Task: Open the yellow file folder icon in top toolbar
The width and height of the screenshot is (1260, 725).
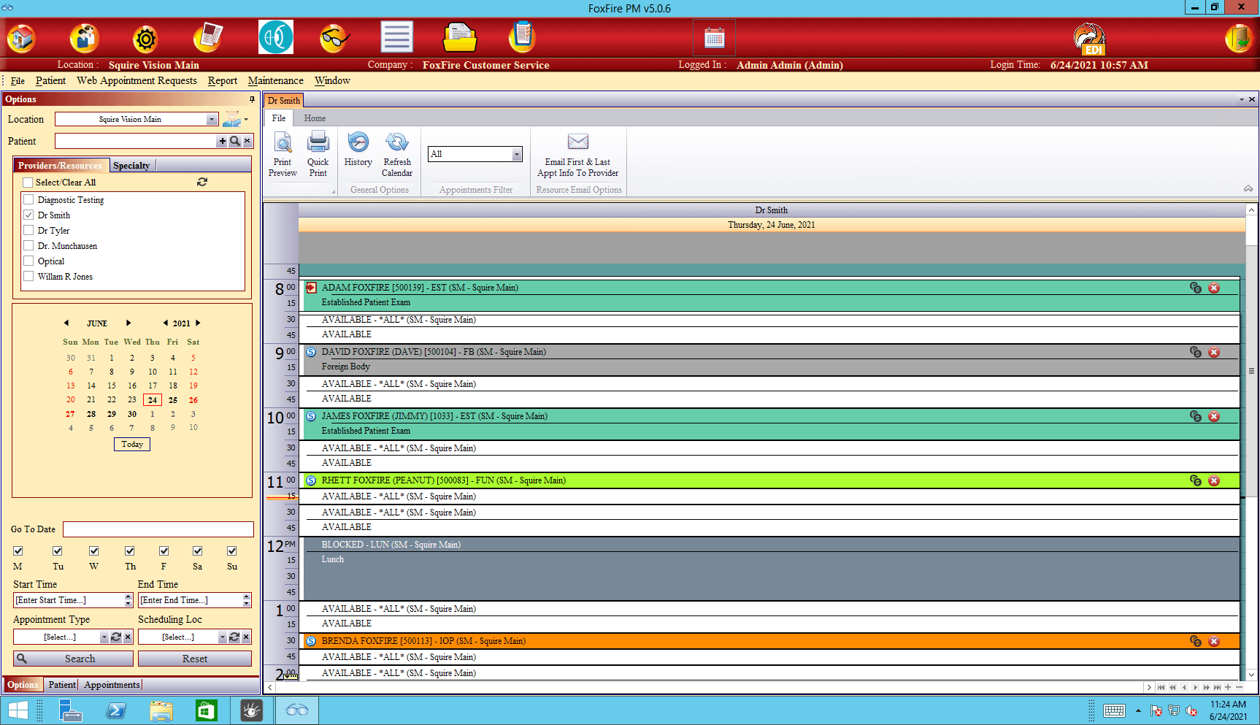Action: coord(460,38)
